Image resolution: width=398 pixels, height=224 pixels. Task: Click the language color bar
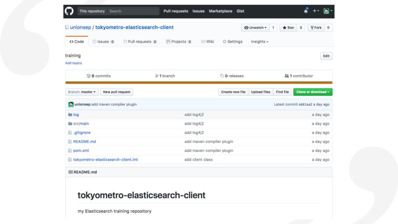tap(199, 82)
